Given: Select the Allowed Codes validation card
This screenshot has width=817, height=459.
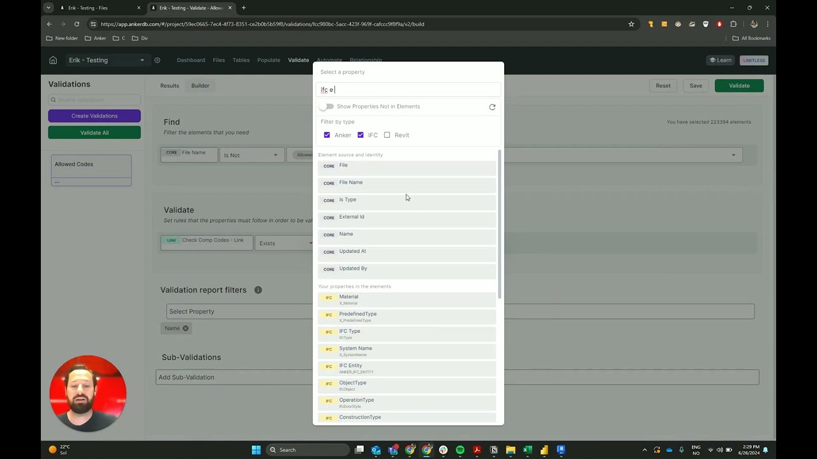Looking at the screenshot, I should [91, 170].
